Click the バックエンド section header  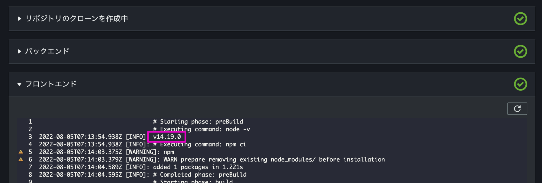(x=48, y=51)
